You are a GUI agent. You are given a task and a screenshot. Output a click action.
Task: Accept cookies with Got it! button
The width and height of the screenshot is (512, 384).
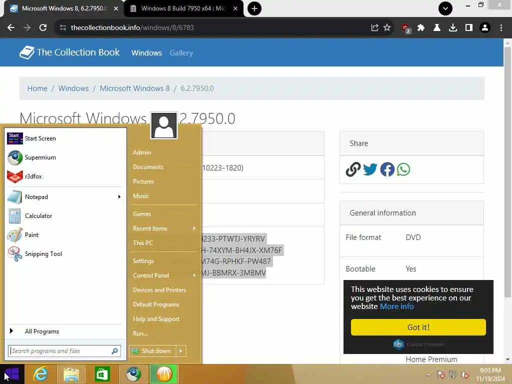(x=418, y=327)
